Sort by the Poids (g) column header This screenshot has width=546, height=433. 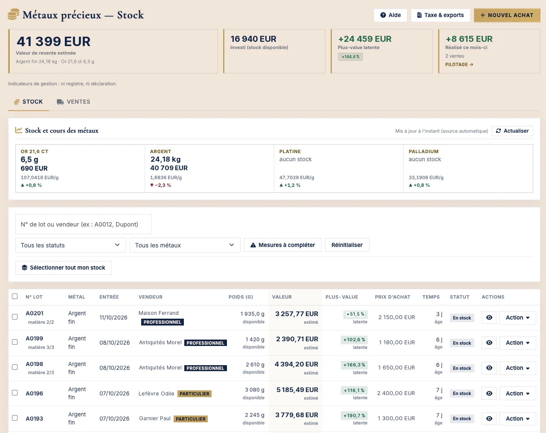point(241,297)
